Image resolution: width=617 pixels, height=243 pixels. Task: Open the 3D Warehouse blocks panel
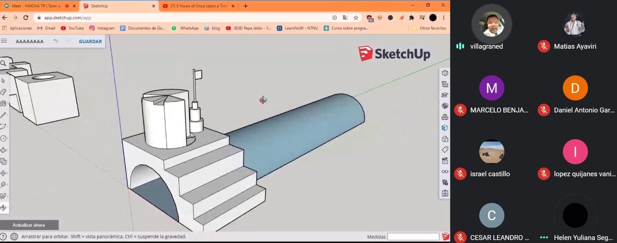445,117
